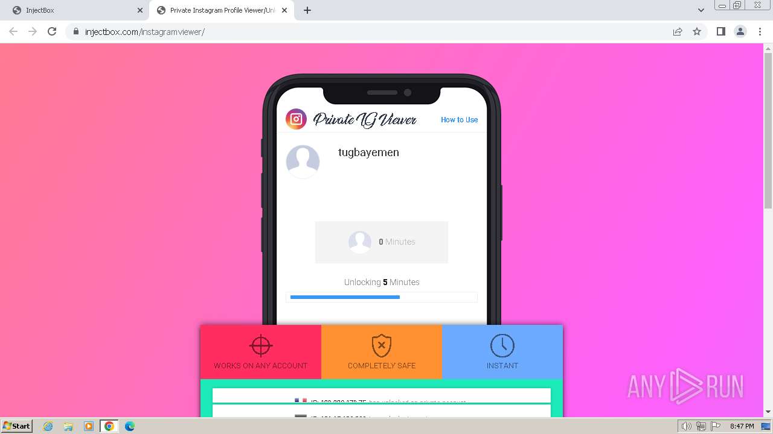Click the 8:47 PM clock
Image resolution: width=773 pixels, height=434 pixels.
click(742, 426)
